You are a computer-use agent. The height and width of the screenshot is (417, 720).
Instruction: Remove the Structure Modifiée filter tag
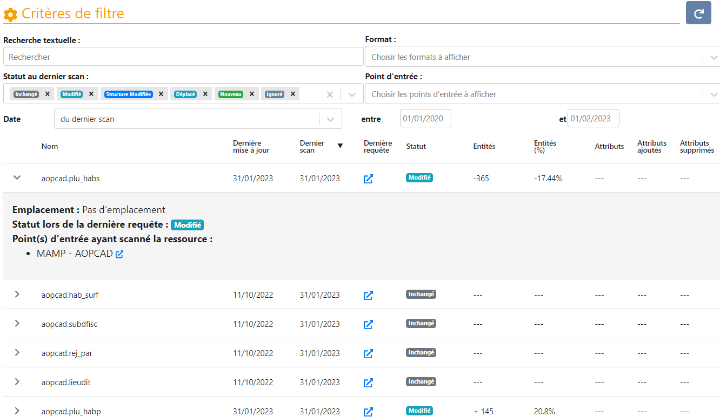coord(161,94)
